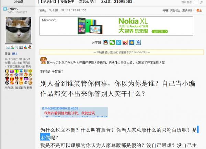Click the 举报 report link
The height and width of the screenshot is (149, 206).
pos(166,10)
